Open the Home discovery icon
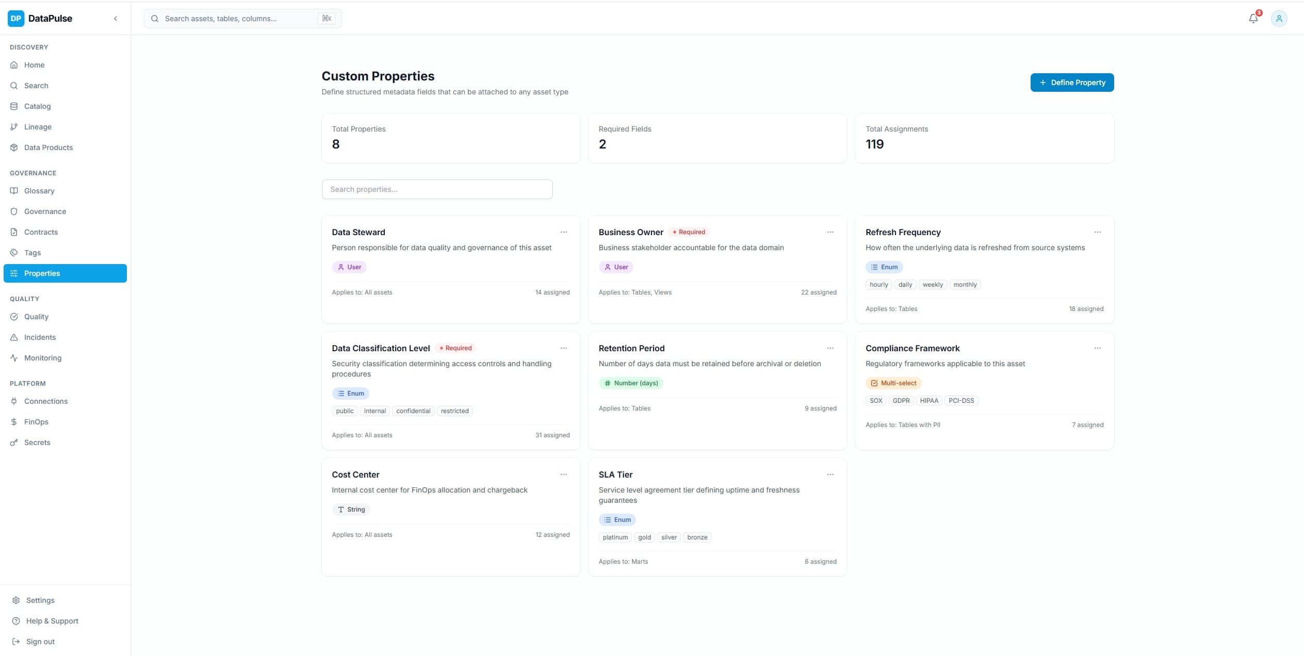Image resolution: width=1304 pixels, height=656 pixels. [x=14, y=64]
